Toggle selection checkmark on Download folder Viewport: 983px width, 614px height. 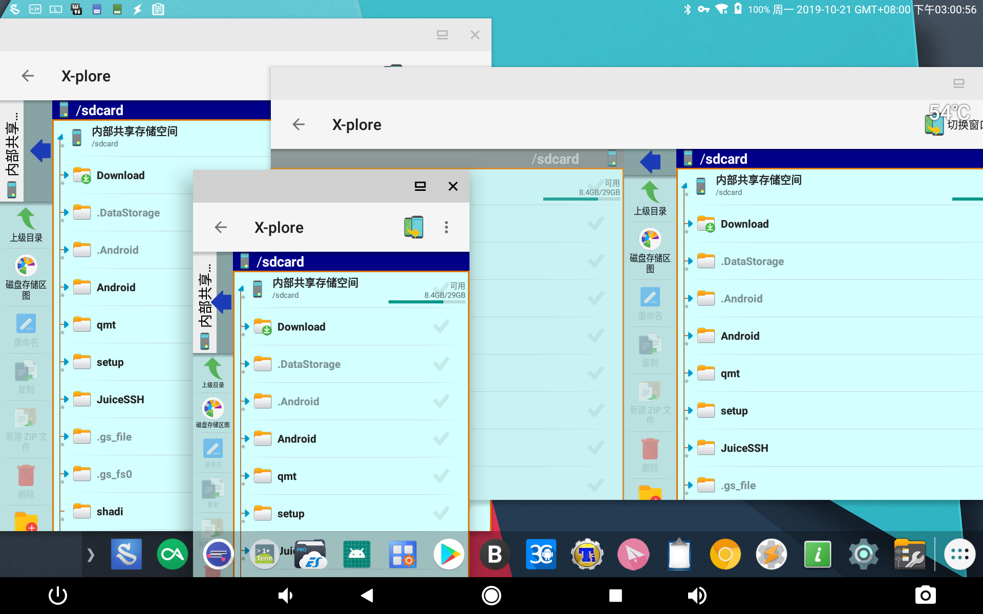tap(441, 326)
